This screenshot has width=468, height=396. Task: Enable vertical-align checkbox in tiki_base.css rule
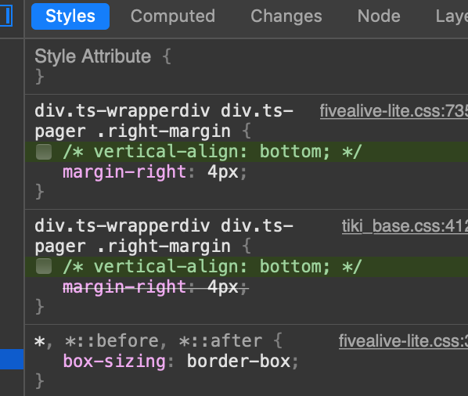[x=44, y=267]
